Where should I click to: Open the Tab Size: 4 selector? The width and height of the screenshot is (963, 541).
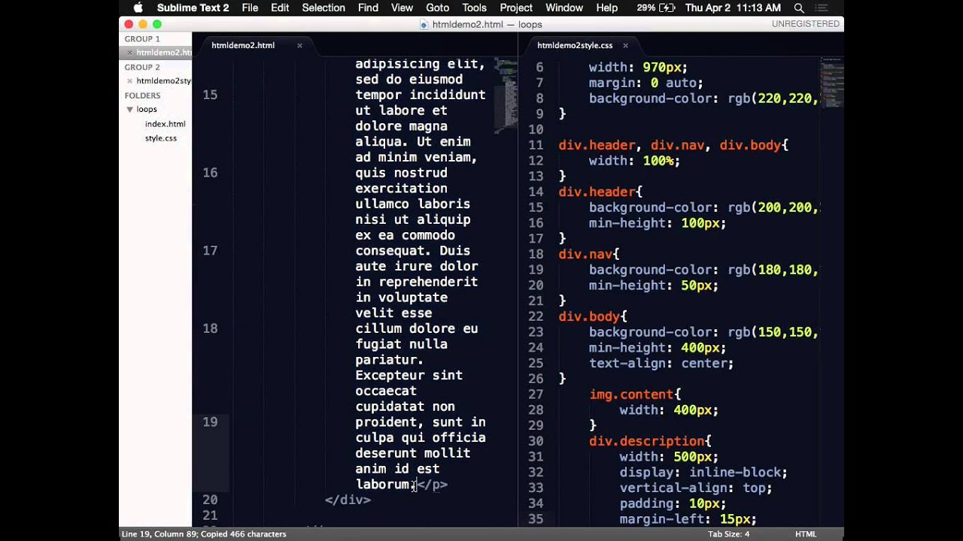click(728, 534)
